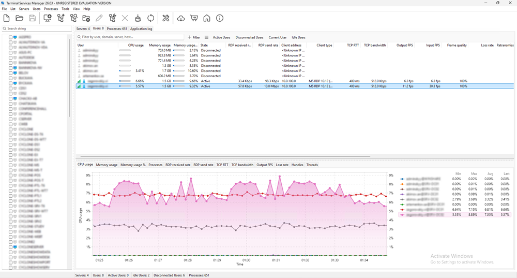The width and height of the screenshot is (517, 278).
Task: Click the pink legend marker in chart legend
Action: (402, 214)
